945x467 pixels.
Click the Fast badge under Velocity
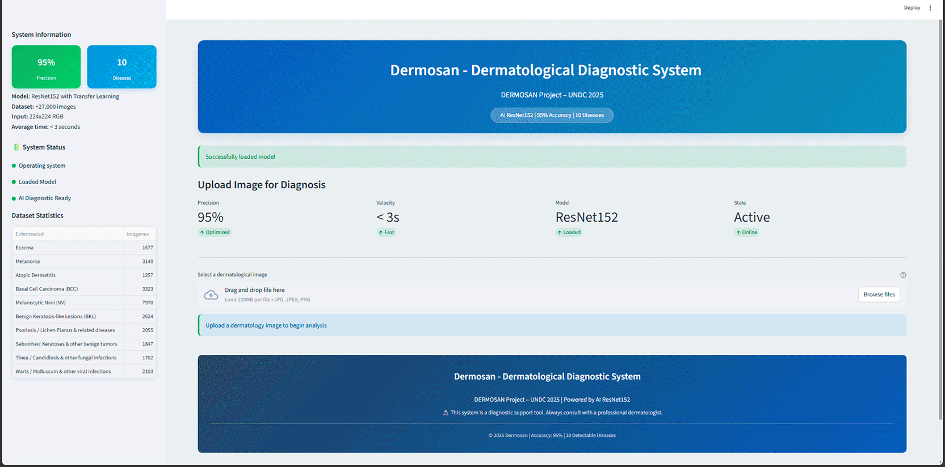coord(386,232)
